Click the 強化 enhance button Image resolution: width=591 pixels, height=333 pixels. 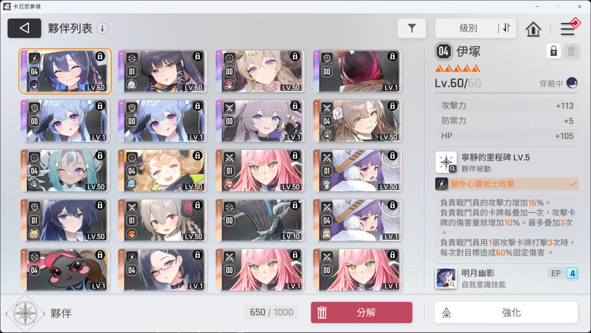click(x=506, y=312)
